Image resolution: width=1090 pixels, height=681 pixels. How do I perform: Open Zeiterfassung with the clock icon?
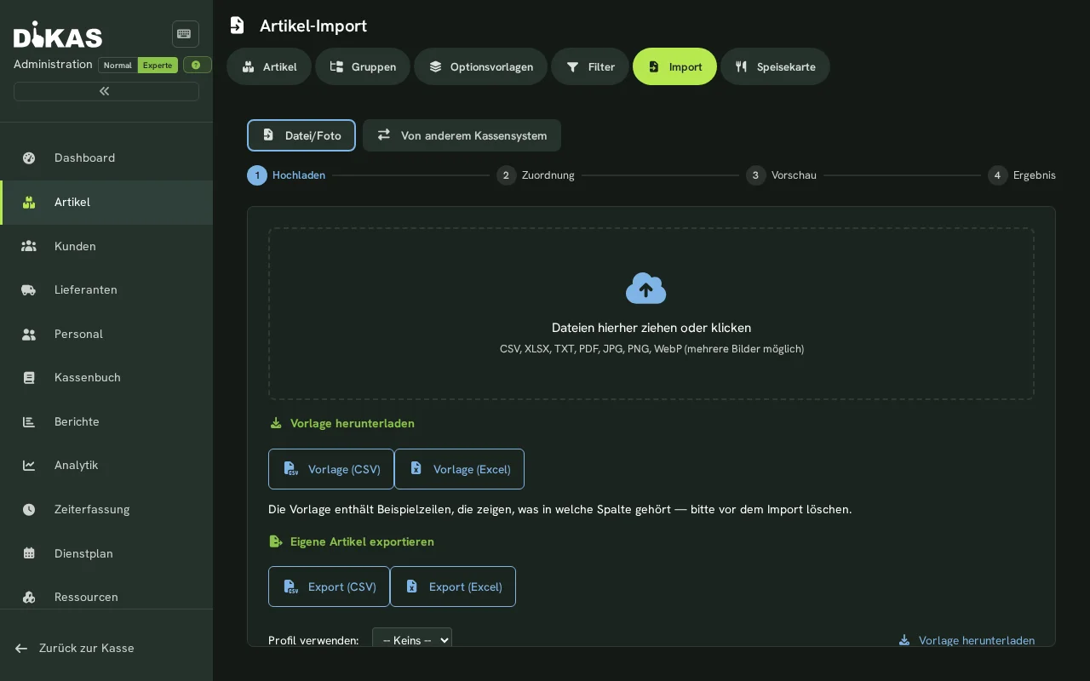pos(106,509)
